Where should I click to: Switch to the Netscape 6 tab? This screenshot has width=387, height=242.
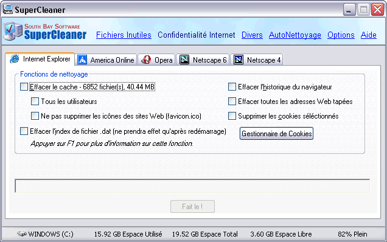[x=203, y=60]
